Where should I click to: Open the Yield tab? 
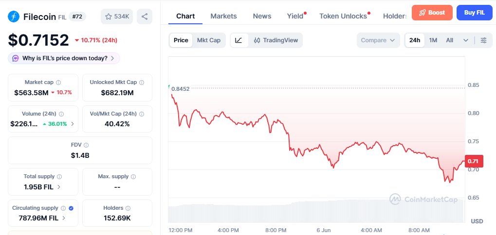coord(295,16)
